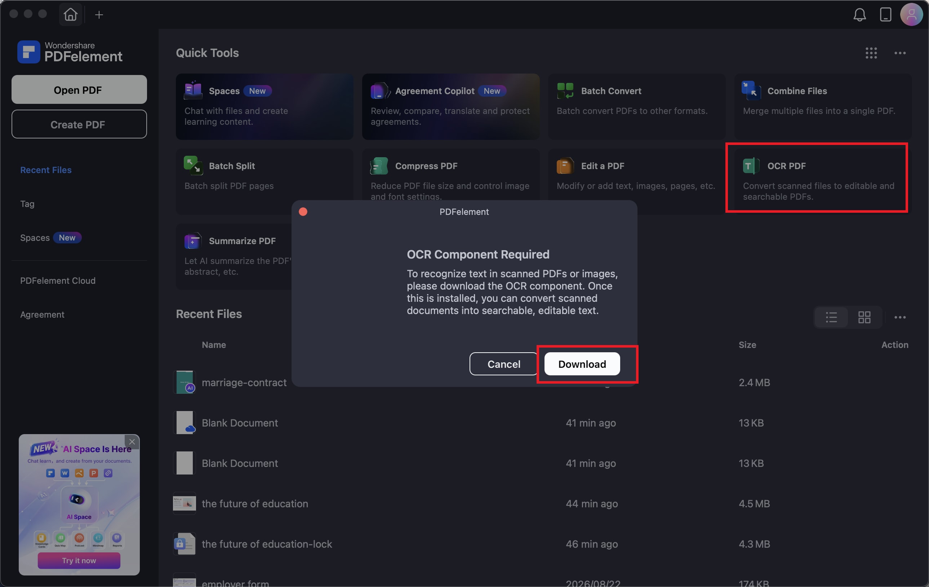
Task: Click the Spaces tool icon
Action: click(193, 90)
